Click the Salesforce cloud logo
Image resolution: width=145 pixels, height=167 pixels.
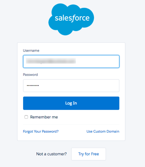pos(71,19)
